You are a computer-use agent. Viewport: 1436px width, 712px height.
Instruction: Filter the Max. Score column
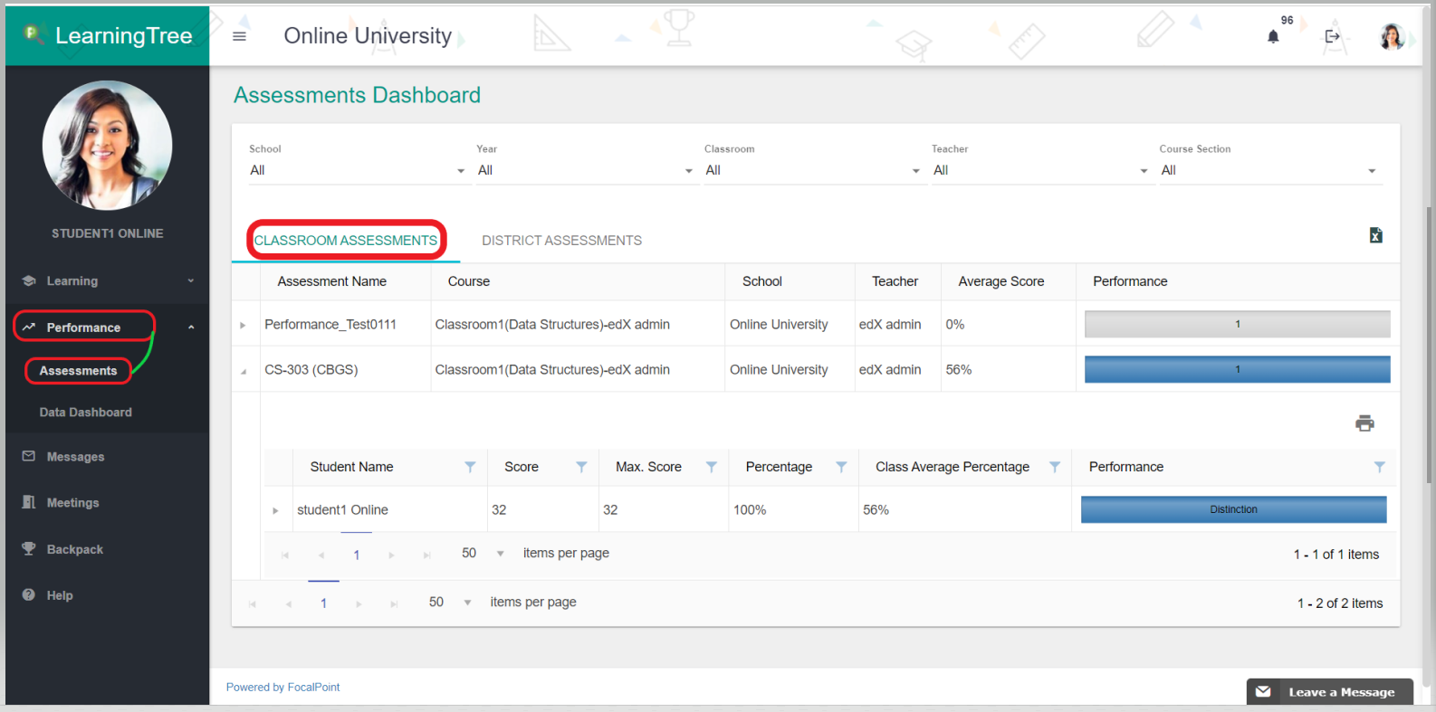click(x=712, y=467)
